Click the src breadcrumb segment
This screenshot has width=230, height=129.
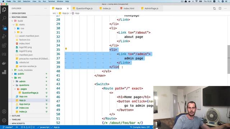pyautogui.click(x=54, y=13)
